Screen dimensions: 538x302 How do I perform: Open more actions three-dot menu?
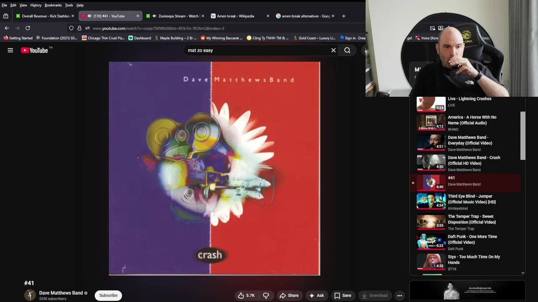[x=400, y=295]
